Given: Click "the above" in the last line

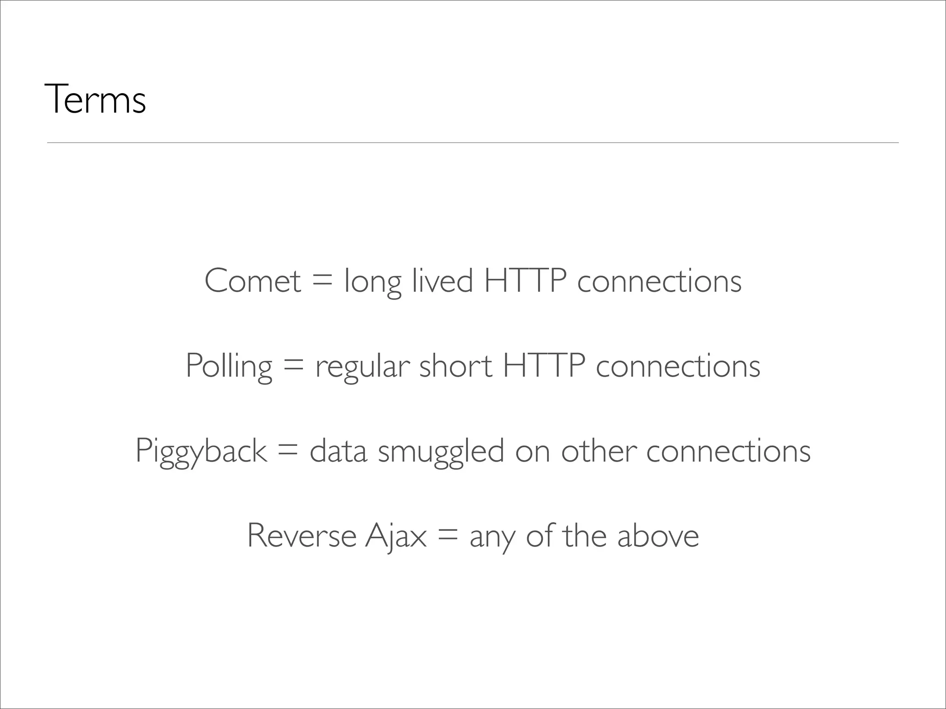Looking at the screenshot, I should click(x=631, y=535).
